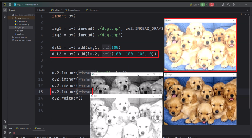
Task: Open the Project tool window icon
Action: 5,10
